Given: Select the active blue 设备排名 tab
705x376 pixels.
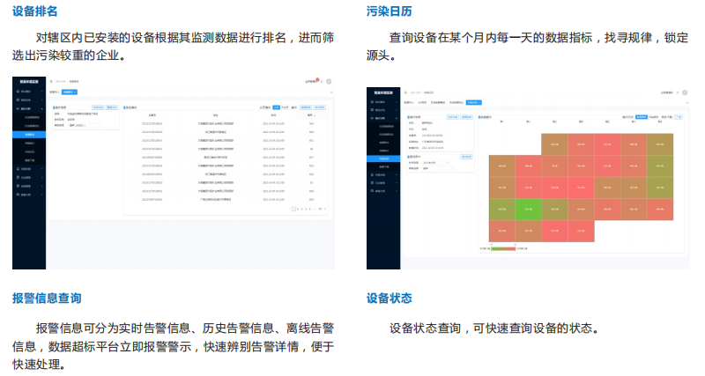Looking at the screenshot, I should click(70, 91).
